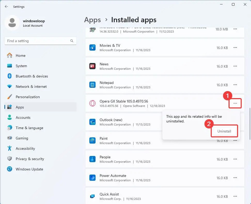Click the Outlook (new) app icon

coord(92,122)
